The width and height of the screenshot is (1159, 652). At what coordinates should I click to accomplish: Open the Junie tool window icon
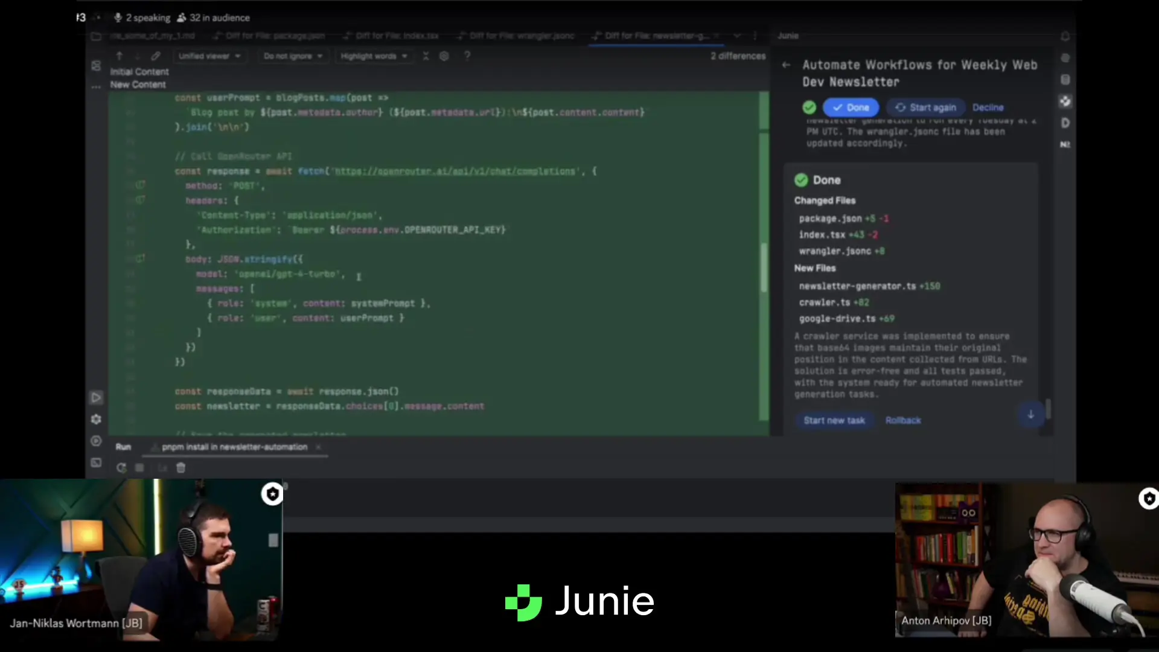pos(1065,101)
